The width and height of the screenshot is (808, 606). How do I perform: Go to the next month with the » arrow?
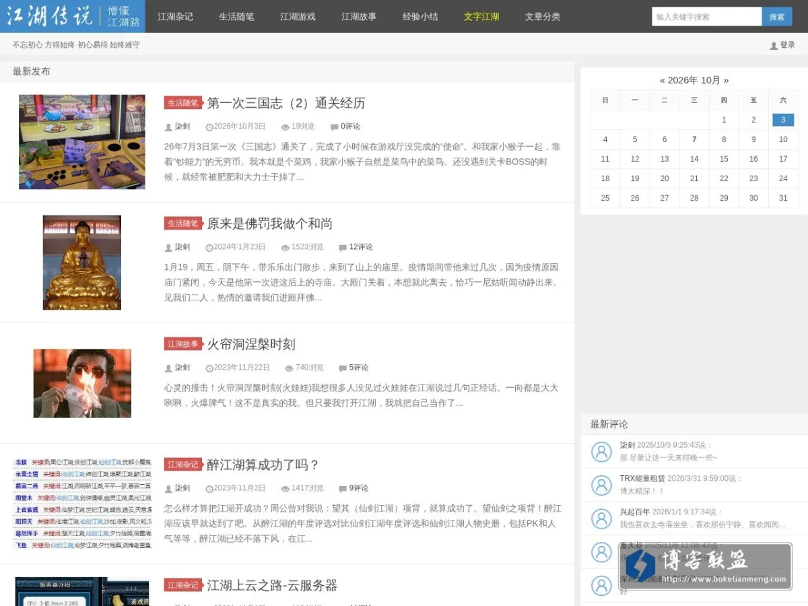click(726, 80)
